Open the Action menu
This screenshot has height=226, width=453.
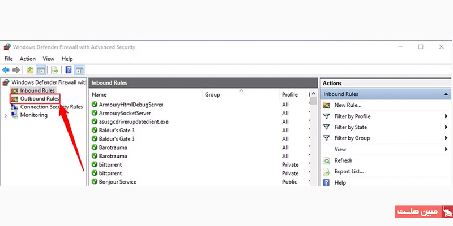[27, 59]
